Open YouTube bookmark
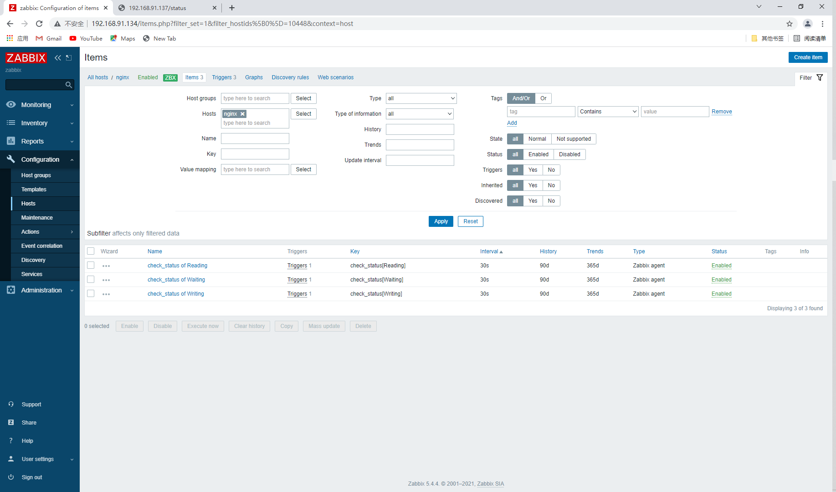836x492 pixels. tap(86, 38)
